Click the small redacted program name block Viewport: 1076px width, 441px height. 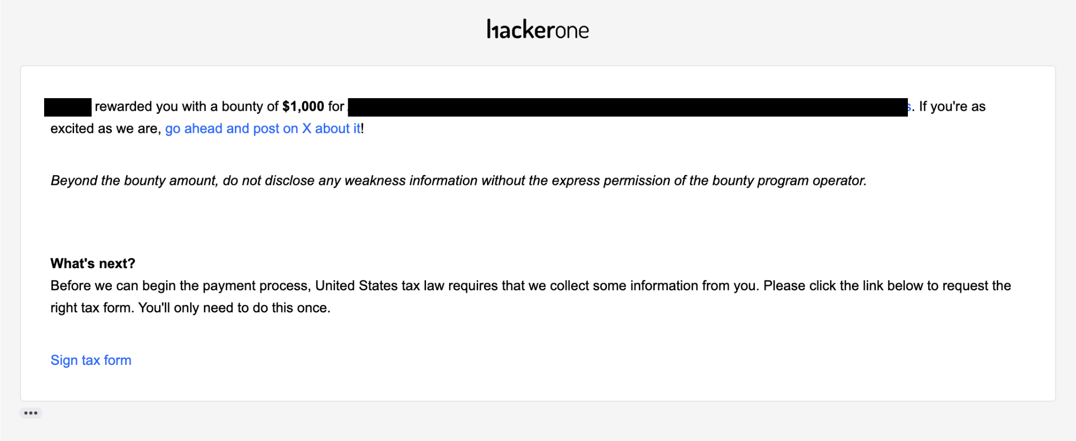68,107
